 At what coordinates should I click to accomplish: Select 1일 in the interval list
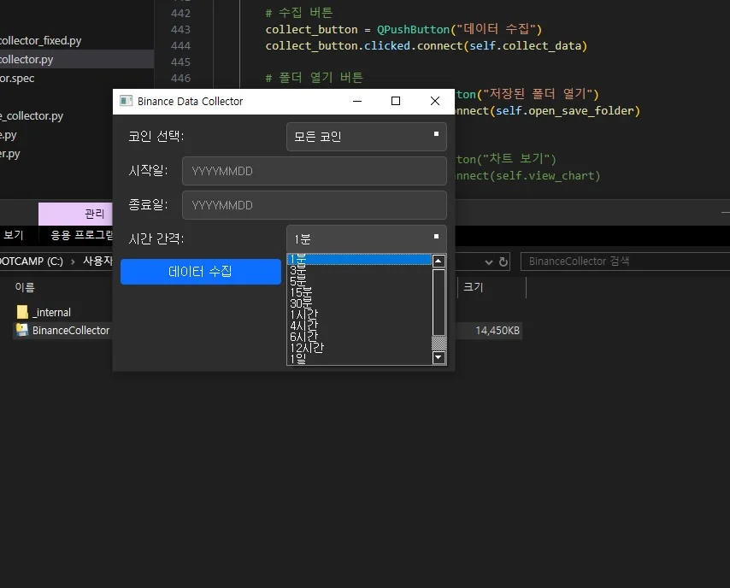(359, 359)
